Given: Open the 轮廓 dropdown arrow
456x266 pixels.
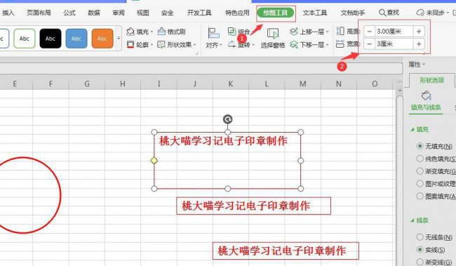Looking at the screenshot, I should (x=152, y=45).
